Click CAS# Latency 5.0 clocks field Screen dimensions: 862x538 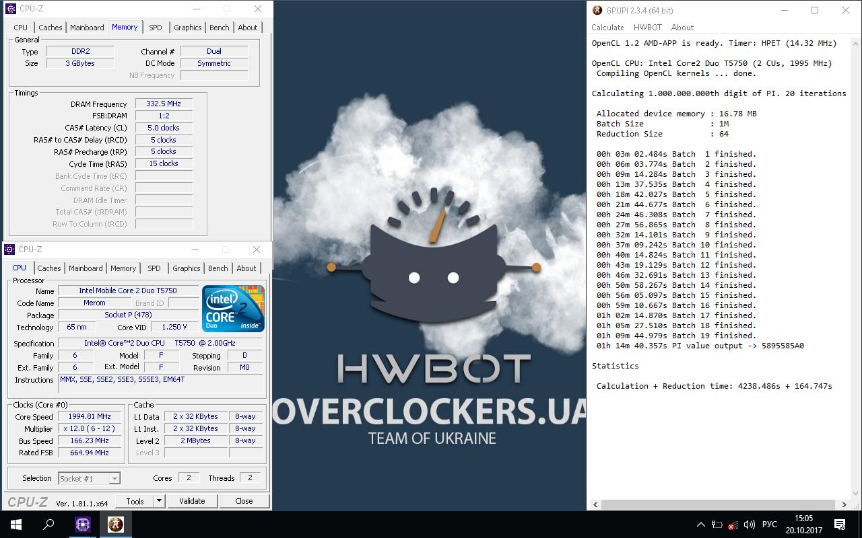click(164, 128)
